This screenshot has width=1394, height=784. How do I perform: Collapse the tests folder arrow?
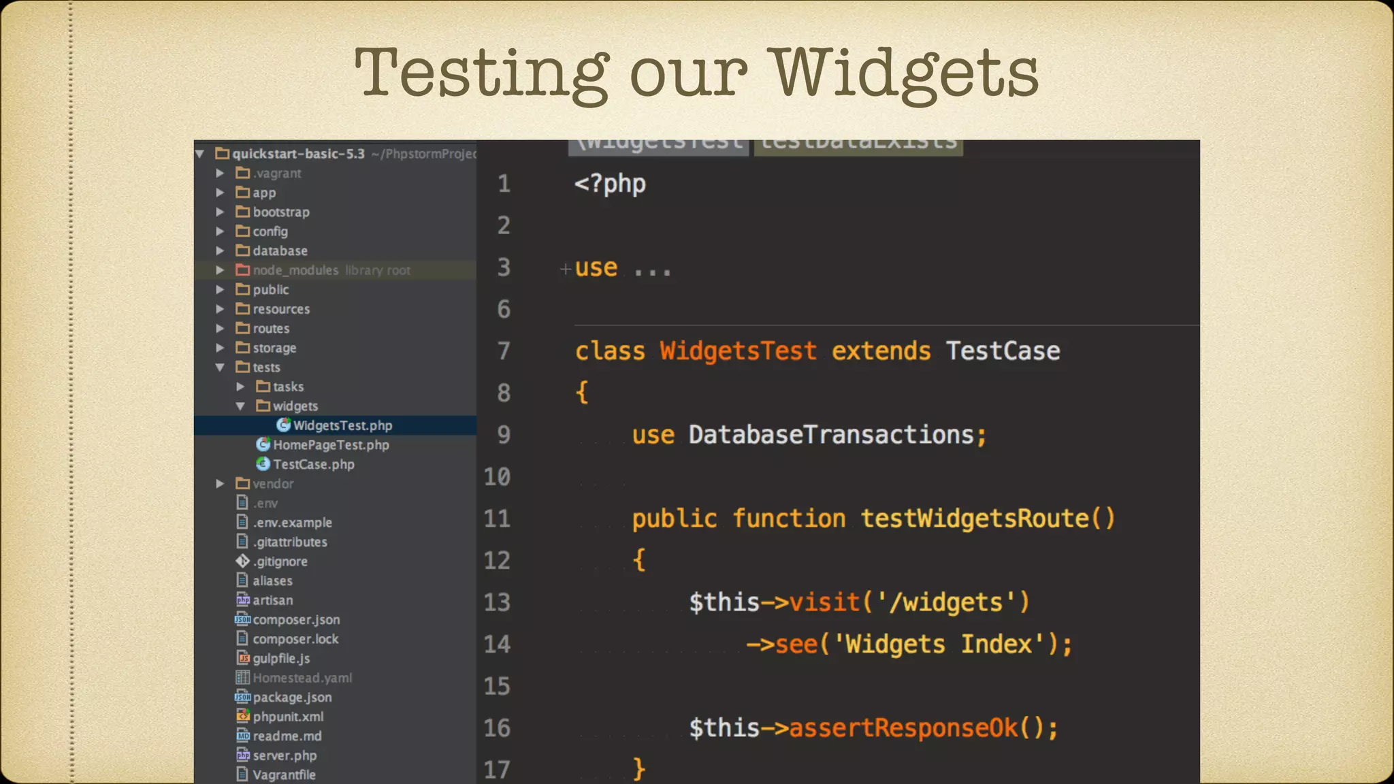click(220, 367)
